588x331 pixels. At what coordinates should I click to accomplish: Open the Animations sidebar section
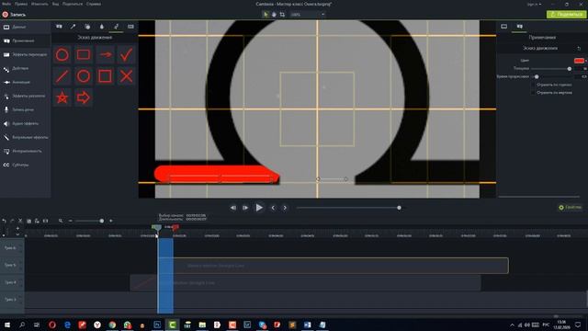pyautogui.click(x=25, y=82)
